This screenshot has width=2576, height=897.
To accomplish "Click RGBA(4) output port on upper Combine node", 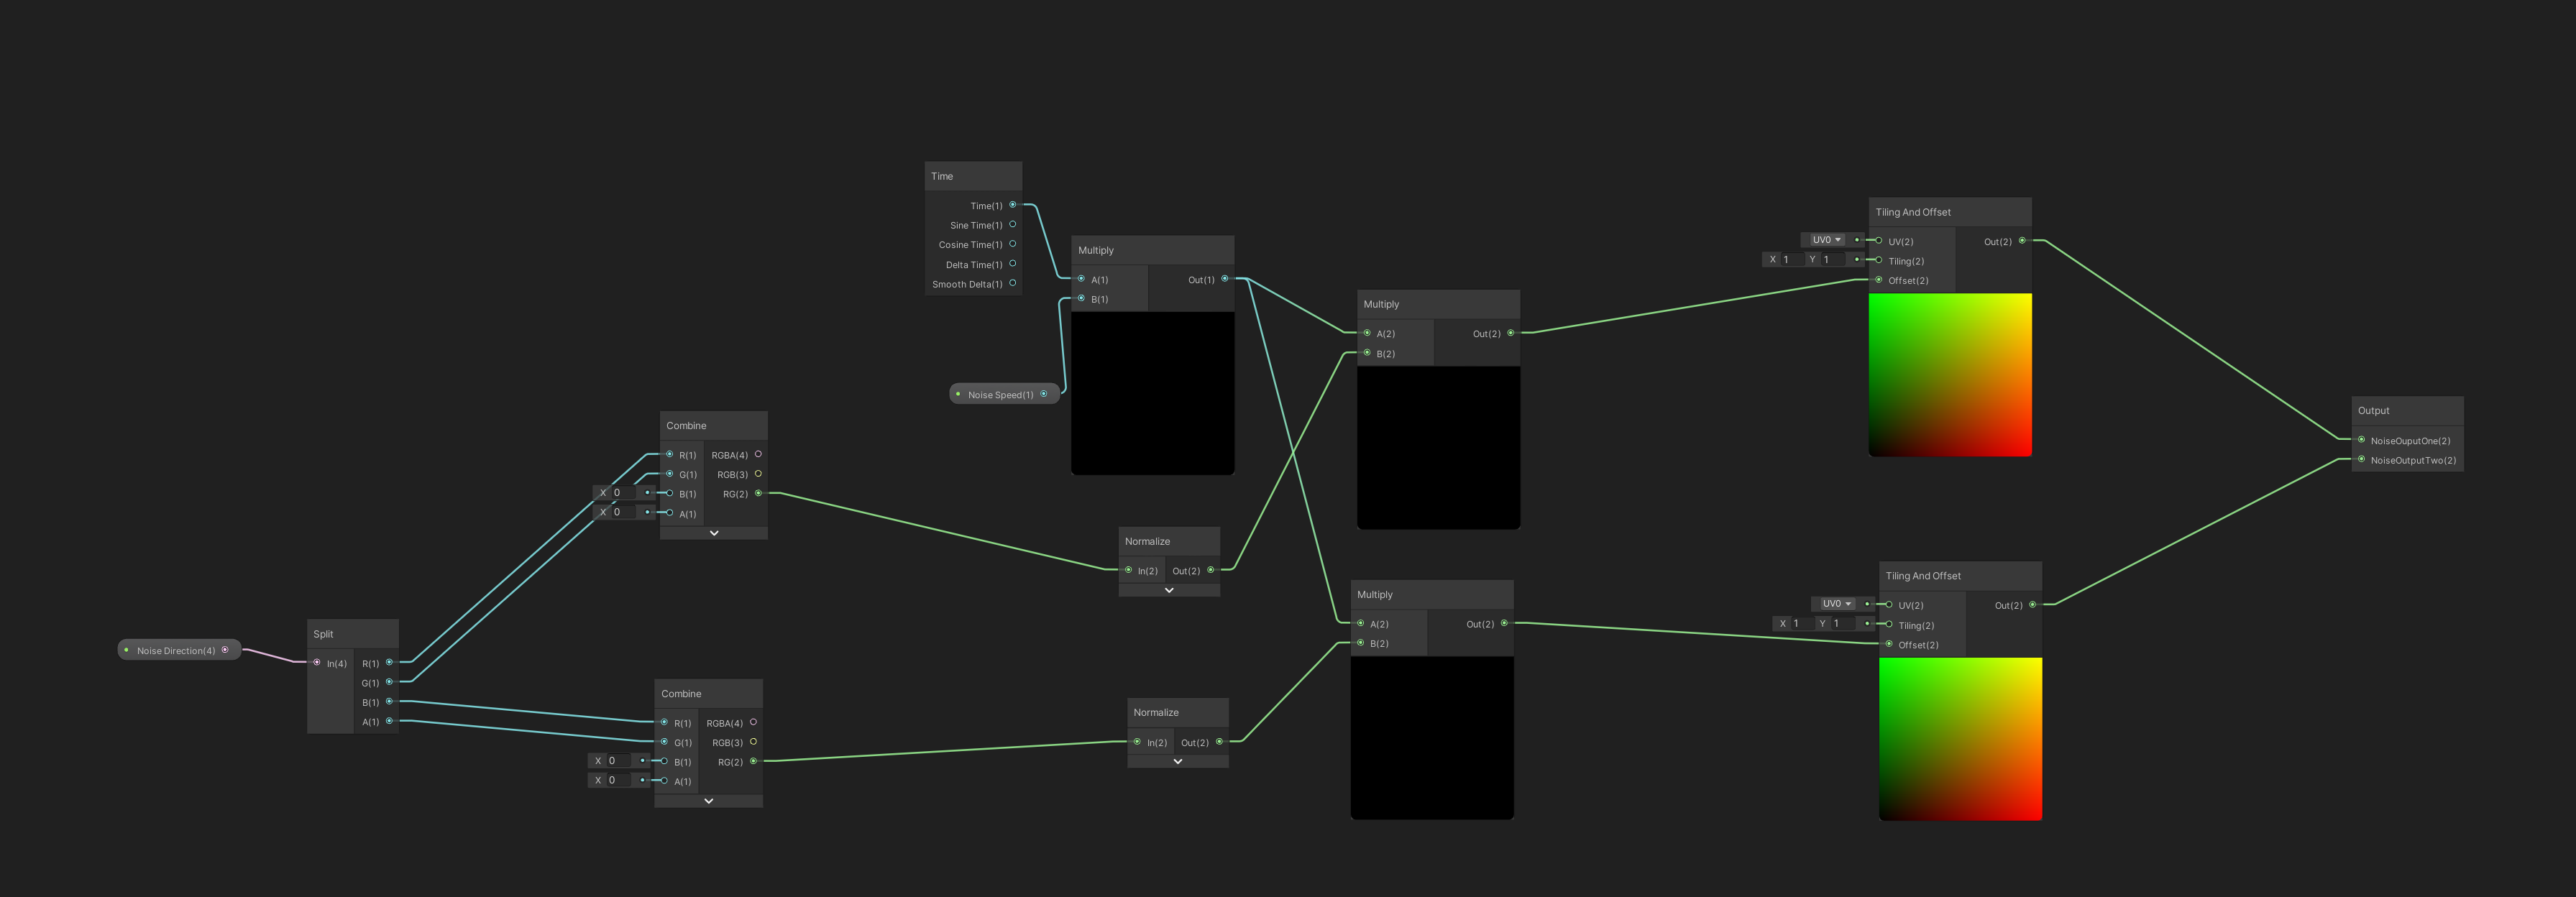I will (758, 454).
